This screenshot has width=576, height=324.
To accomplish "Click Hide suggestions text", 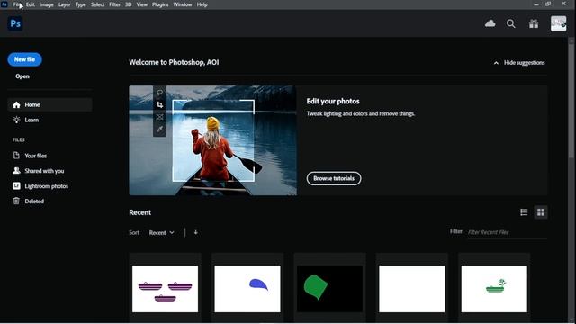I will click(524, 63).
